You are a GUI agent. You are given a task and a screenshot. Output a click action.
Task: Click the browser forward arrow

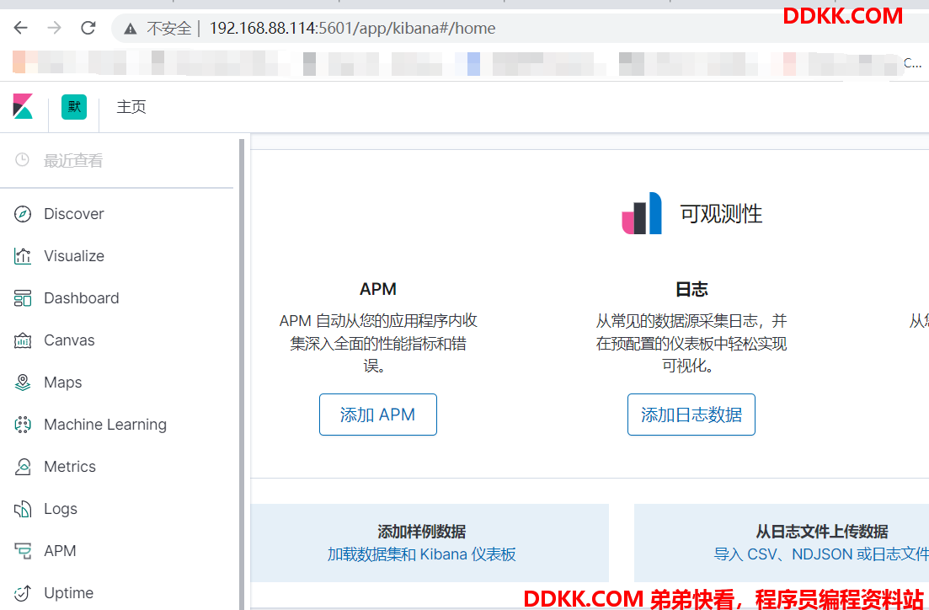coord(55,28)
